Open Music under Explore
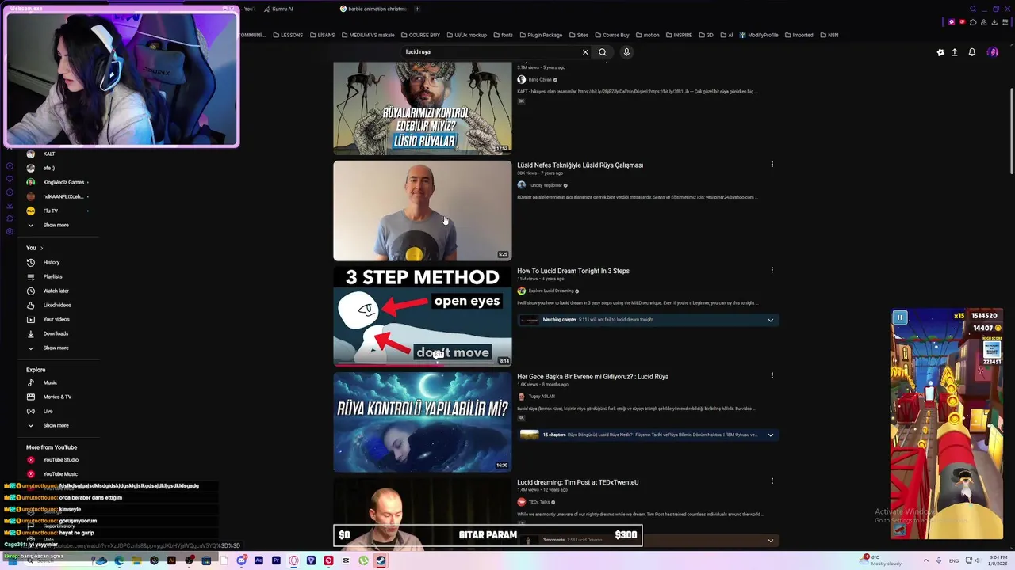 pyautogui.click(x=50, y=382)
